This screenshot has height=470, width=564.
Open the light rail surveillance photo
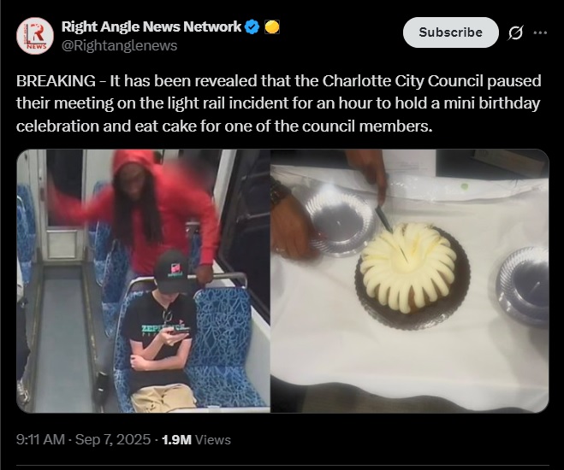[143, 281]
